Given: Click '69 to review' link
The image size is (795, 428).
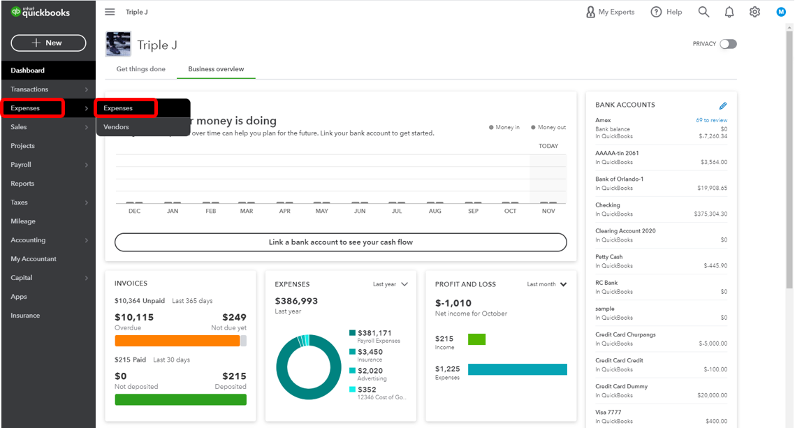Looking at the screenshot, I should coord(711,120).
